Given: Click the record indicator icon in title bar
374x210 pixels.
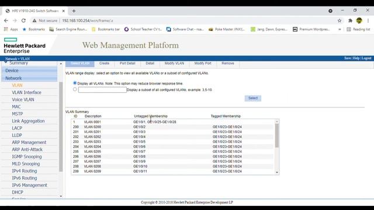Looking at the screenshot, I should [x=330, y=11].
